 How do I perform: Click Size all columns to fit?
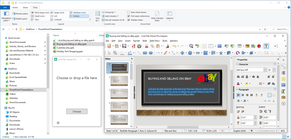coord(113,20)
